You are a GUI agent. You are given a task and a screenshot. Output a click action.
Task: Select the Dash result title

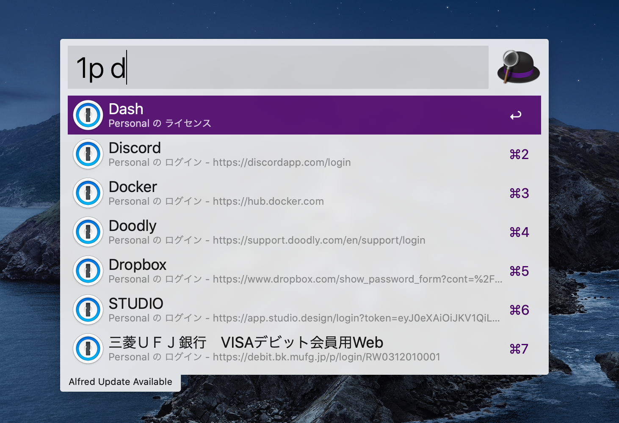coord(126,109)
